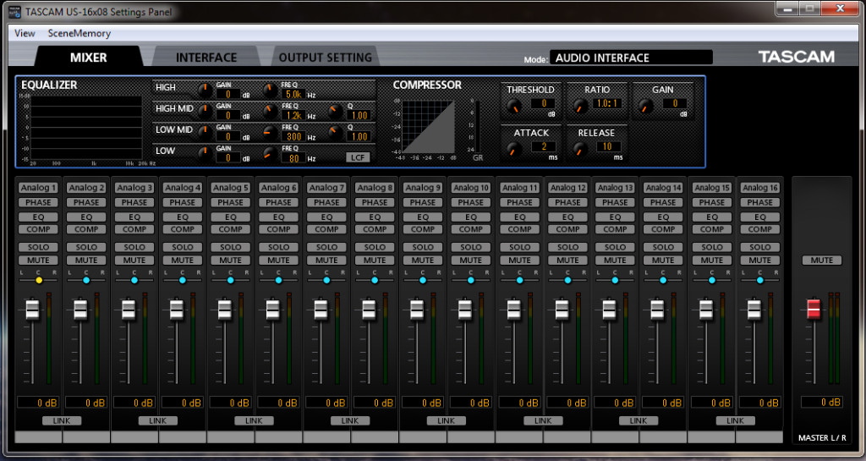Mute the Analog 6 channel

click(x=278, y=260)
